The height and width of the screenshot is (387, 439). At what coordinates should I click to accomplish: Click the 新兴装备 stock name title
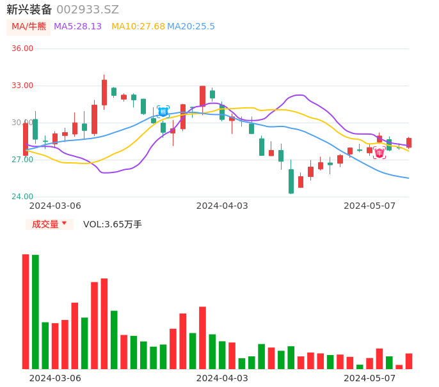click(x=29, y=10)
